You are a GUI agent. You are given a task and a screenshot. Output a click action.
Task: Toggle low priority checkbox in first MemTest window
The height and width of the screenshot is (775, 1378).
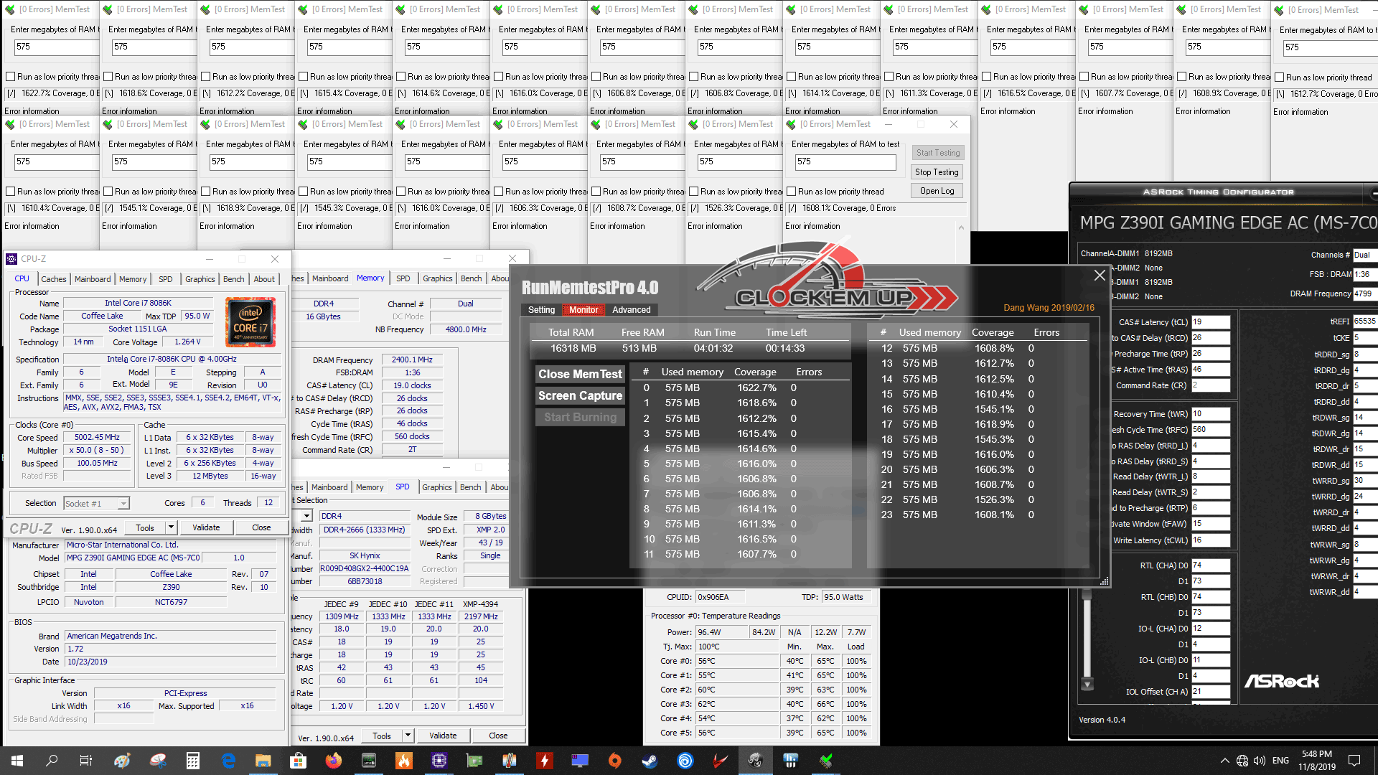point(11,77)
